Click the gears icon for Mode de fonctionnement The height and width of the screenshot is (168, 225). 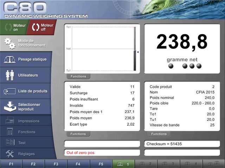click(x=9, y=43)
